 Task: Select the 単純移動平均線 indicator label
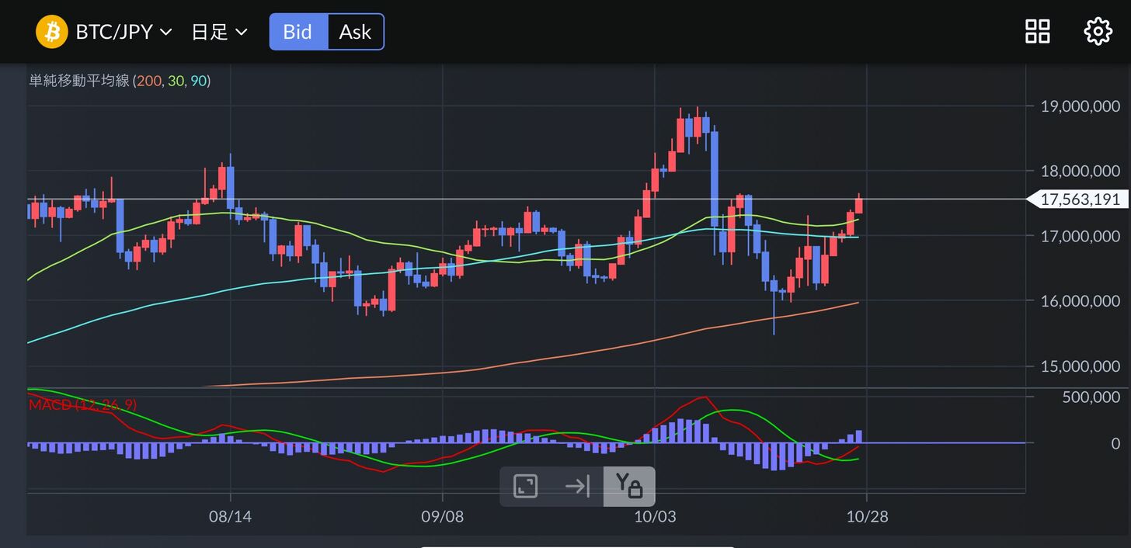(x=78, y=81)
